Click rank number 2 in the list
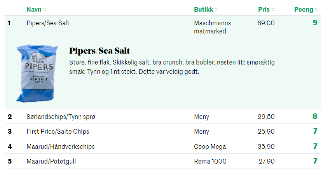This screenshot has height=169, width=328. (10, 117)
